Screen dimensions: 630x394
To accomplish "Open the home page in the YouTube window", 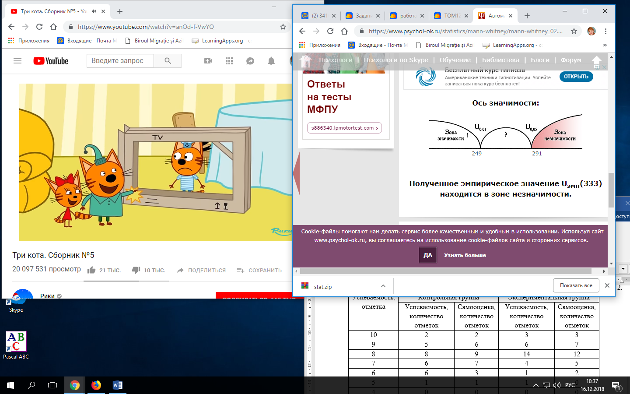I will (x=53, y=27).
